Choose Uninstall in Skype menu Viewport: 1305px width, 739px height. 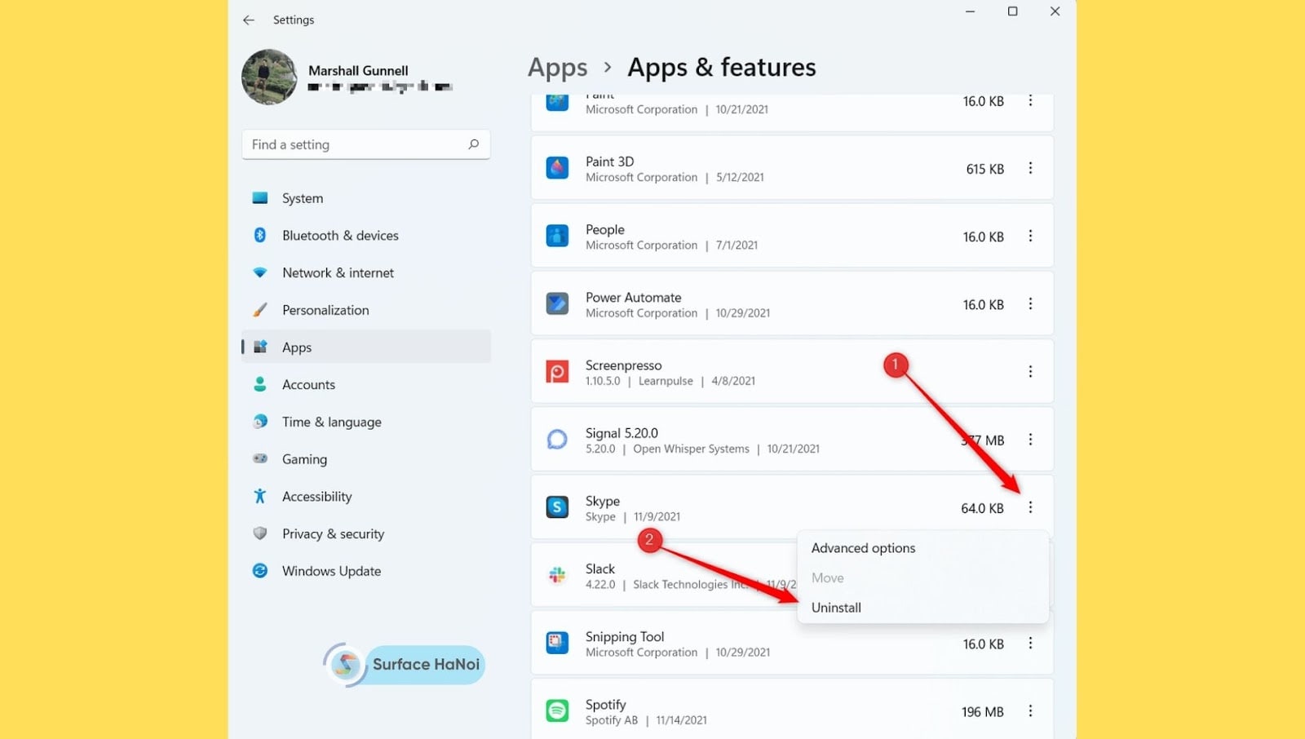922,608
